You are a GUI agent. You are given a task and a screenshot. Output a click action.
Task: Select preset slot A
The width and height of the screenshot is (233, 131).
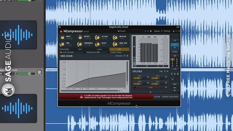click(x=172, y=59)
